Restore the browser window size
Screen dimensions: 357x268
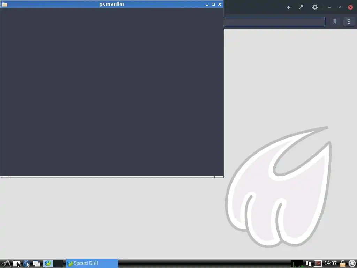click(x=340, y=7)
